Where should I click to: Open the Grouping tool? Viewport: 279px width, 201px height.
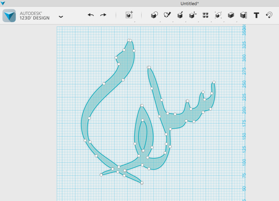click(218, 15)
